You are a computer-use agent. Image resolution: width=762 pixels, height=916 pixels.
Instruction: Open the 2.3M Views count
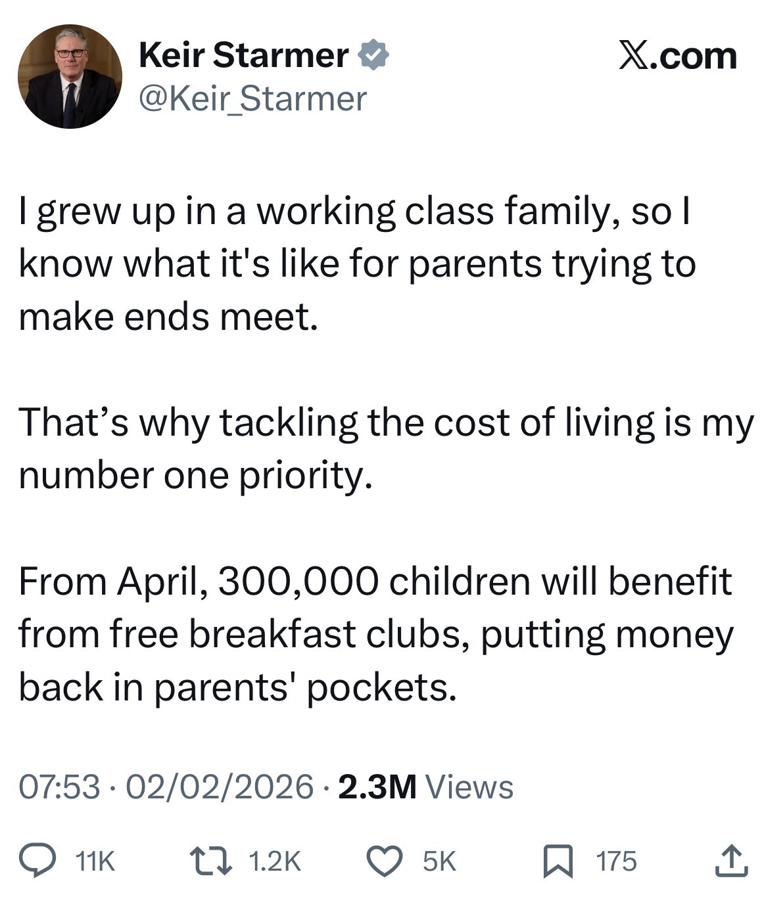click(425, 787)
